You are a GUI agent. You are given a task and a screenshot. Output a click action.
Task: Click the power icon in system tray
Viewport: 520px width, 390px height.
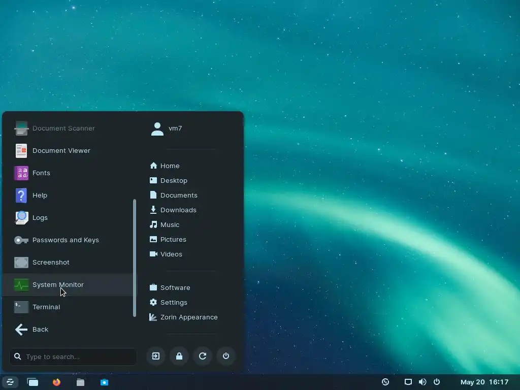click(437, 382)
